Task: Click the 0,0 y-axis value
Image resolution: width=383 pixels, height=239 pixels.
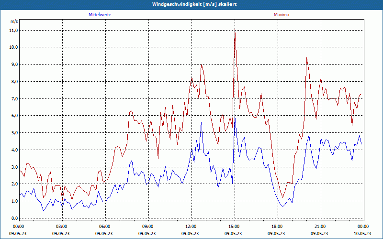Action: [15, 218]
